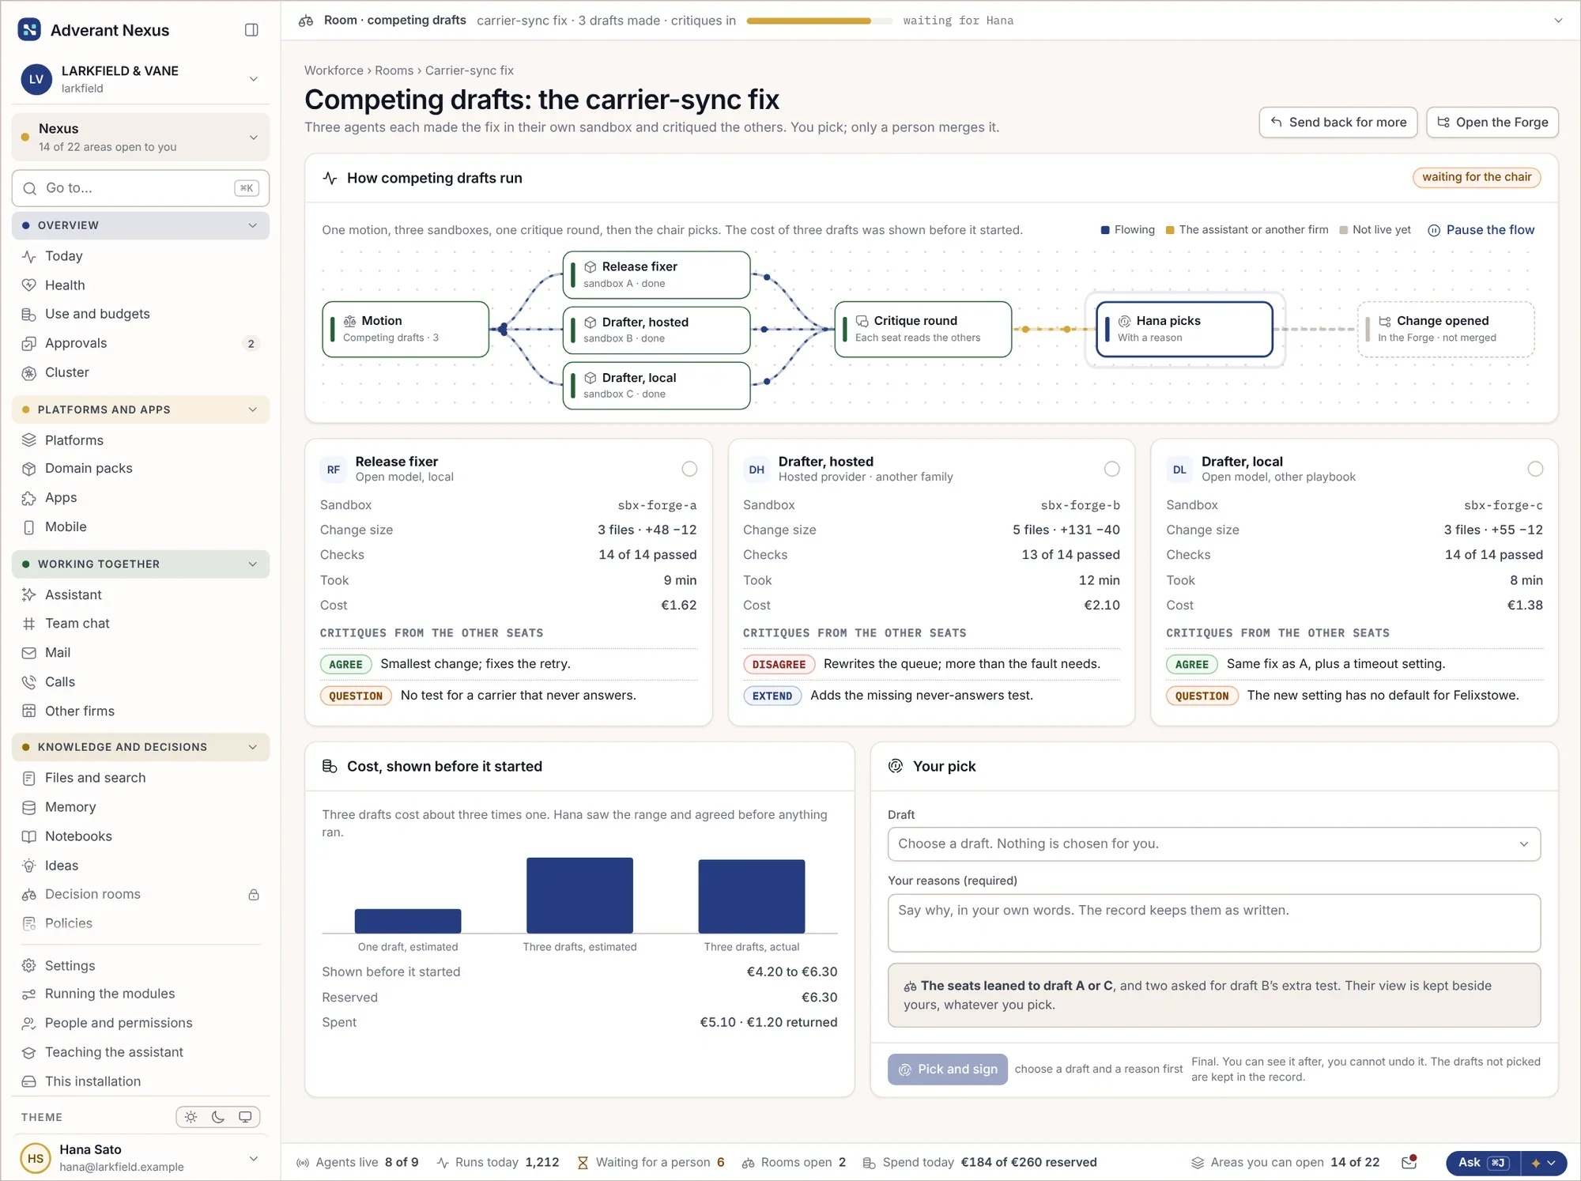The height and width of the screenshot is (1181, 1581).
Task: Expand the Larkfield & Vane workspace switcher
Action: pos(141,79)
